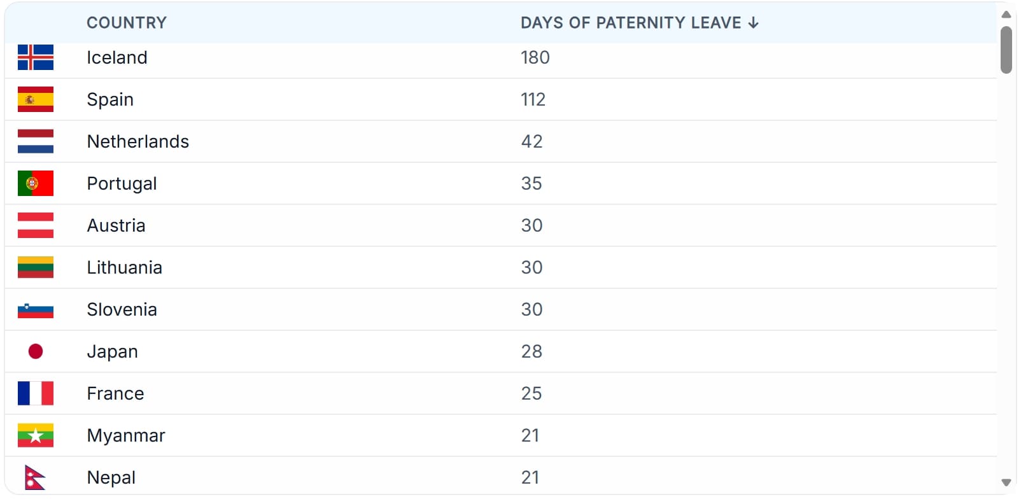Image resolution: width=1028 pixels, height=504 pixels.
Task: Open the Iceland country link
Action: tap(117, 57)
